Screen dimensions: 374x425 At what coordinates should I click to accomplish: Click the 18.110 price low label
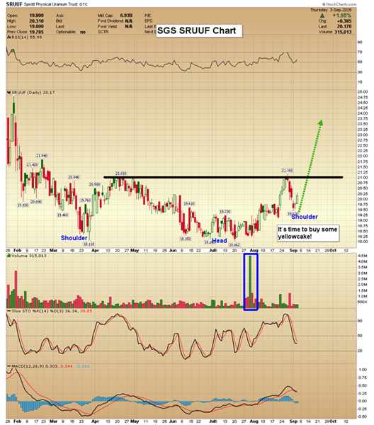click(x=89, y=244)
